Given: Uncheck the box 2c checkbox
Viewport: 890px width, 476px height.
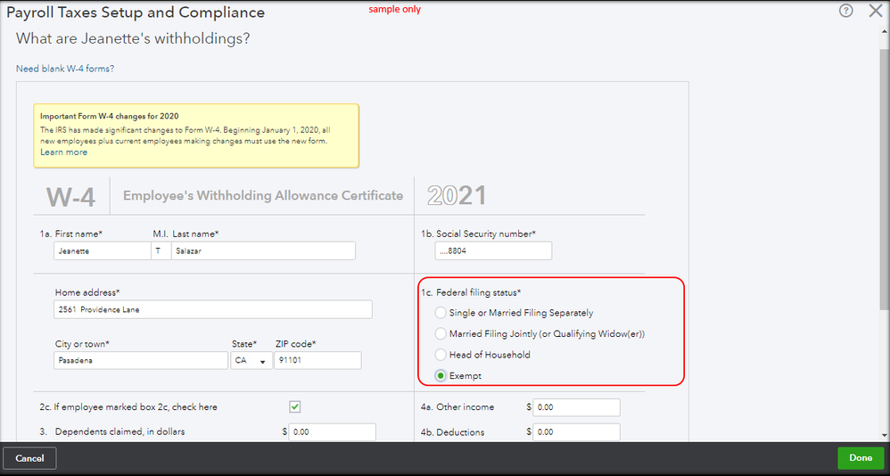Looking at the screenshot, I should 294,406.
